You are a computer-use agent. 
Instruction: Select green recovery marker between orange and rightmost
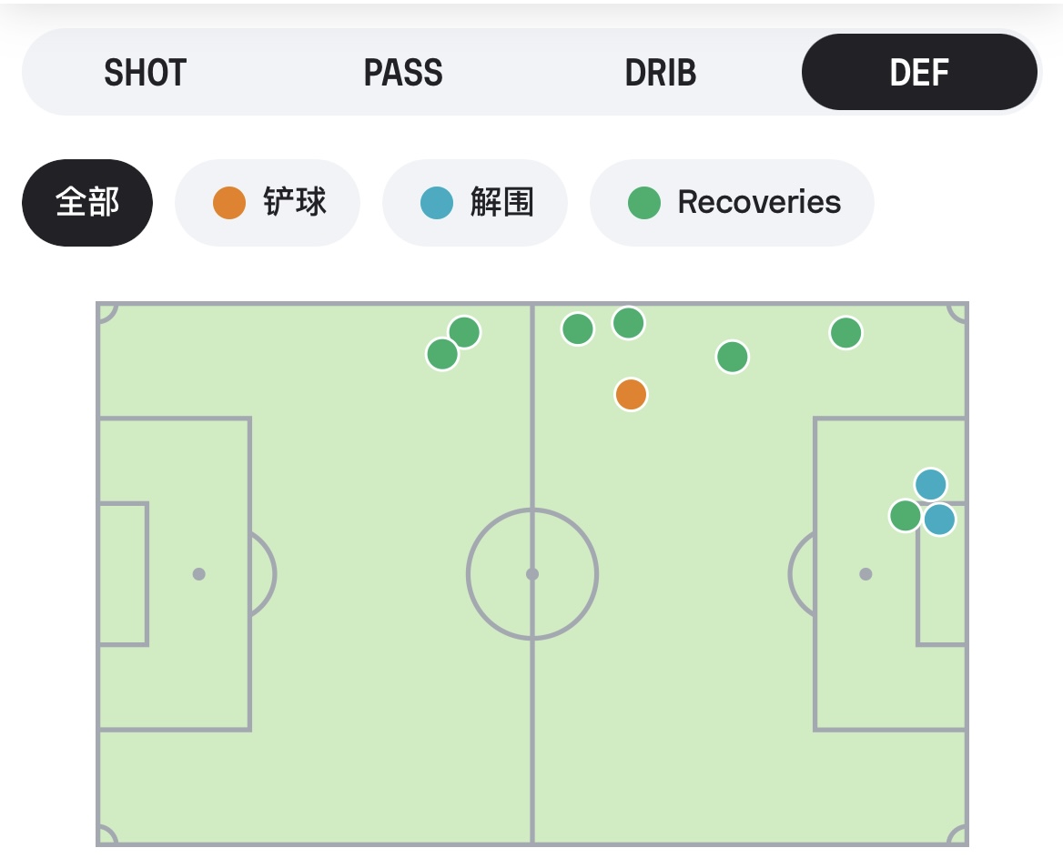tap(733, 357)
